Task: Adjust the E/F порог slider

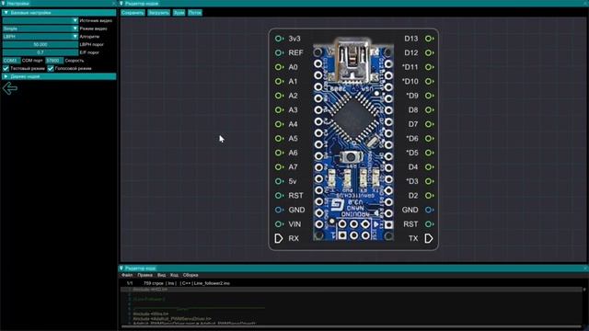Action: pyautogui.click(x=40, y=52)
